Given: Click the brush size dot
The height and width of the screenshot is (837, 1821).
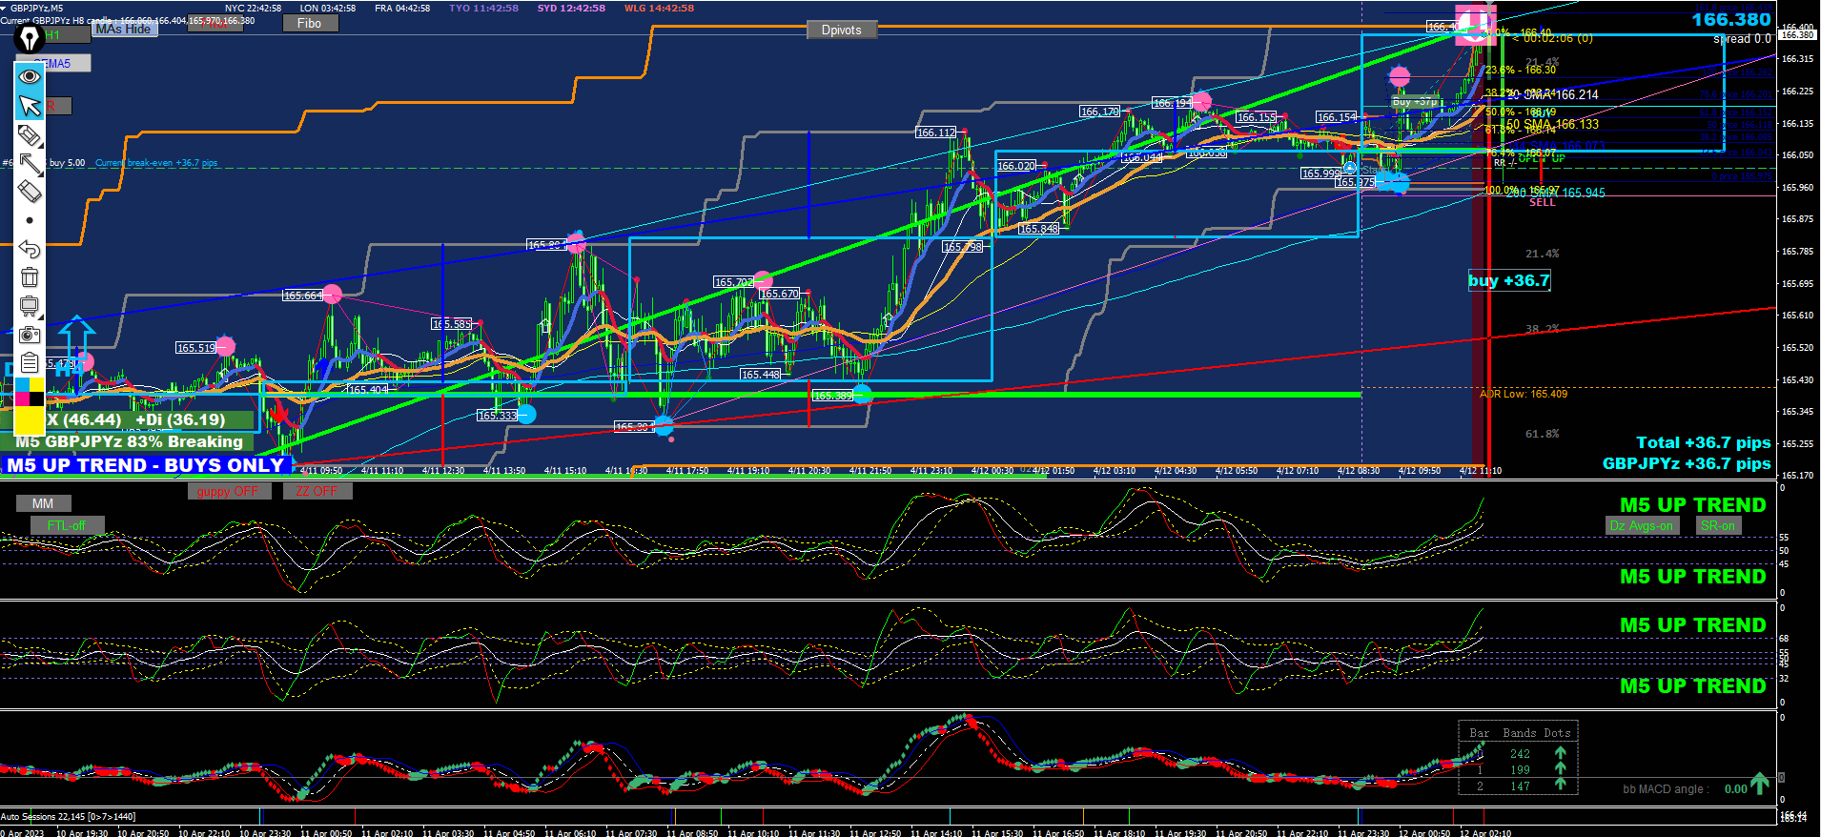Looking at the screenshot, I should point(30,220).
